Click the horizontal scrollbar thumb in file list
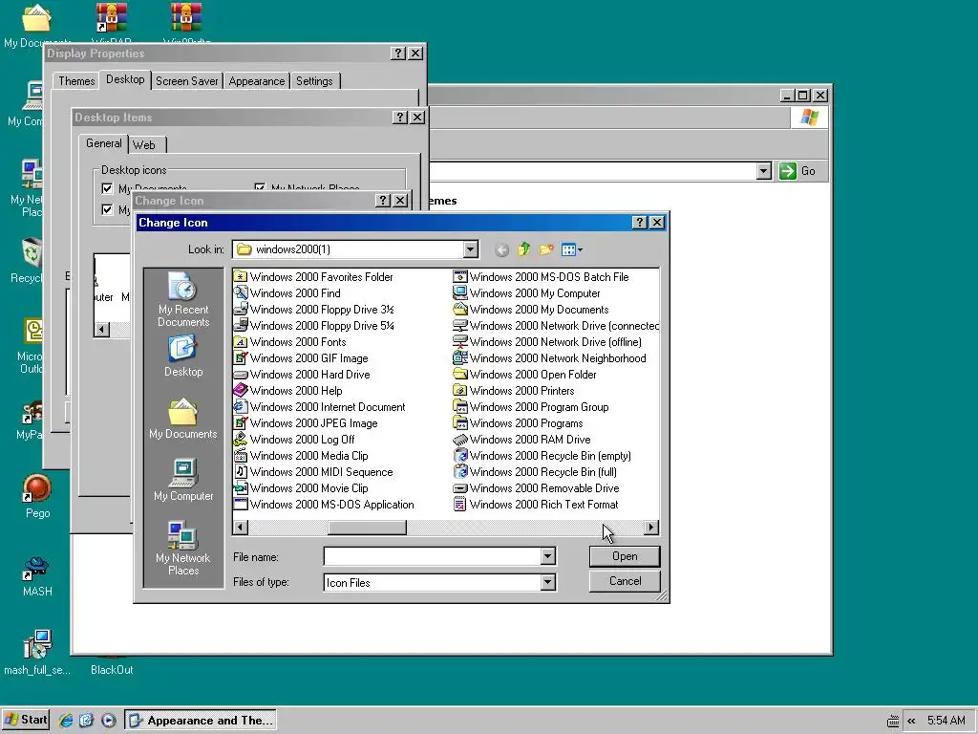Viewport: 978px width, 734px height. coord(368,528)
